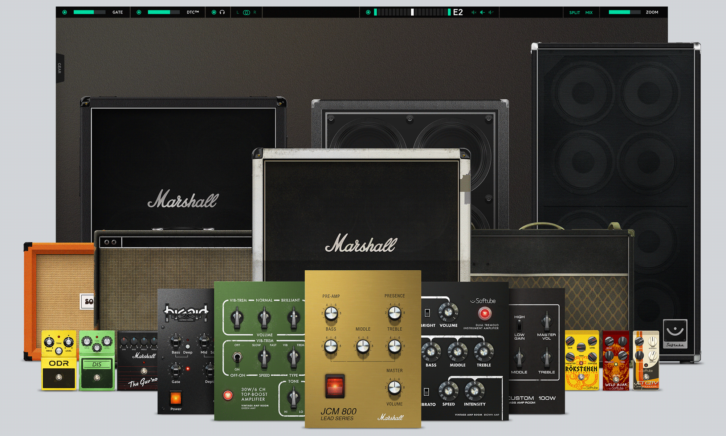Select the L input channel

click(x=238, y=12)
